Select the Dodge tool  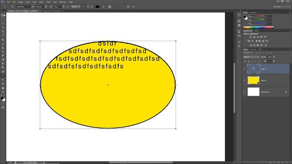3,67
